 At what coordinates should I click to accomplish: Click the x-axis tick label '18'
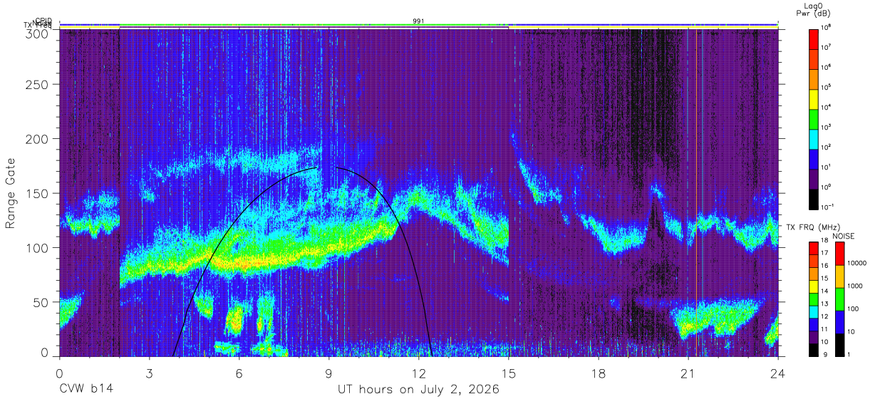tap(598, 373)
